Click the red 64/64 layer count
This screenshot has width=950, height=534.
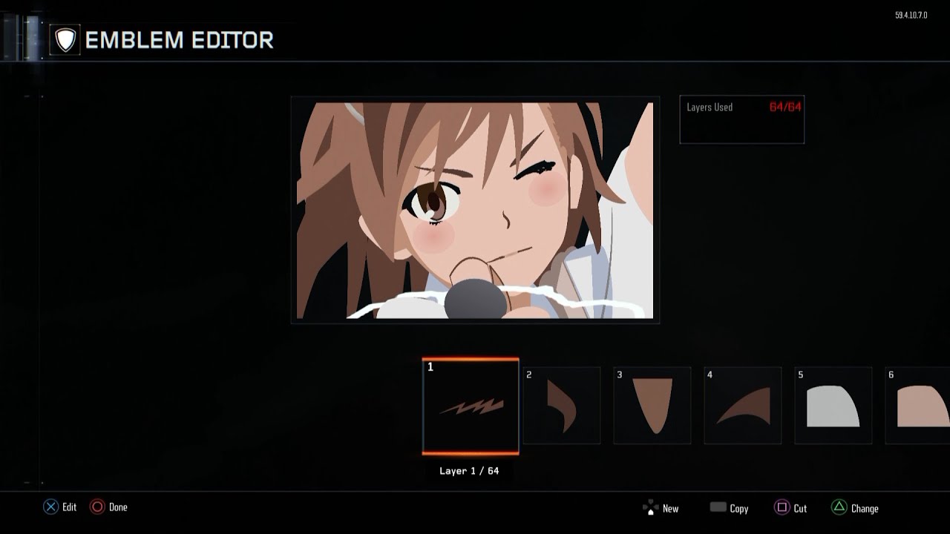pos(785,107)
